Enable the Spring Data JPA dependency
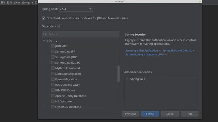 (x=53, y=52)
